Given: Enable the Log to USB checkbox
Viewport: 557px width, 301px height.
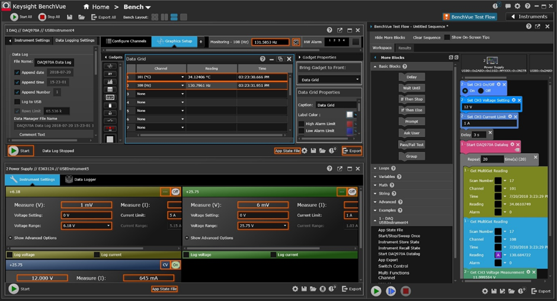Looking at the screenshot, I should (x=17, y=102).
